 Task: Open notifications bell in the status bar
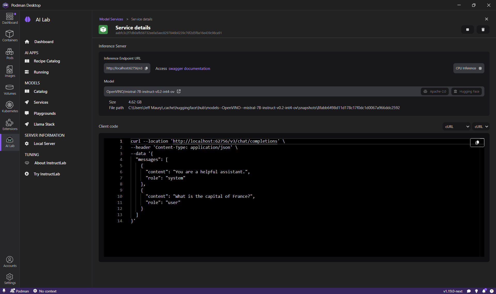(x=484, y=291)
